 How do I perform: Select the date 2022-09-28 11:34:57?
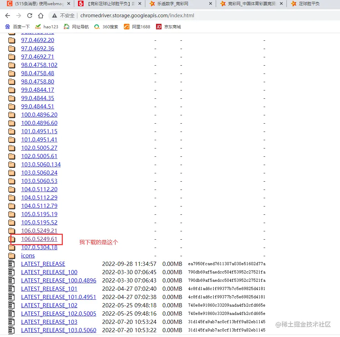pyautogui.click(x=129, y=264)
